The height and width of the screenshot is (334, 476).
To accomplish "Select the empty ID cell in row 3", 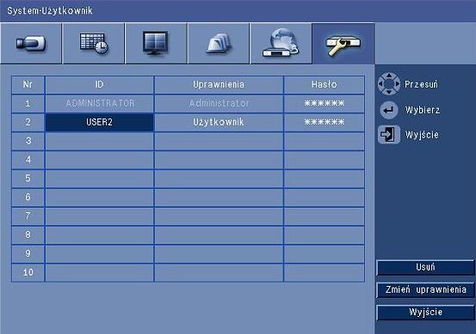I will 99,141.
